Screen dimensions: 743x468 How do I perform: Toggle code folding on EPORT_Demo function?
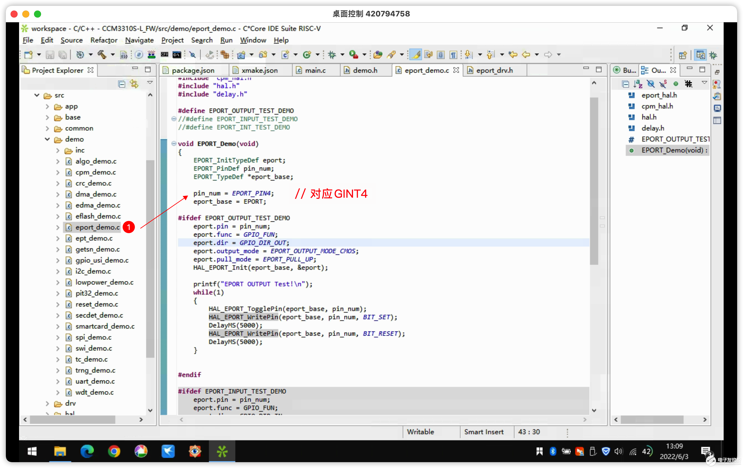(173, 144)
